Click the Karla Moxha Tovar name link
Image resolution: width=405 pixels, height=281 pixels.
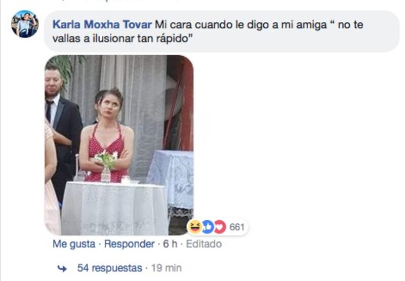point(102,25)
